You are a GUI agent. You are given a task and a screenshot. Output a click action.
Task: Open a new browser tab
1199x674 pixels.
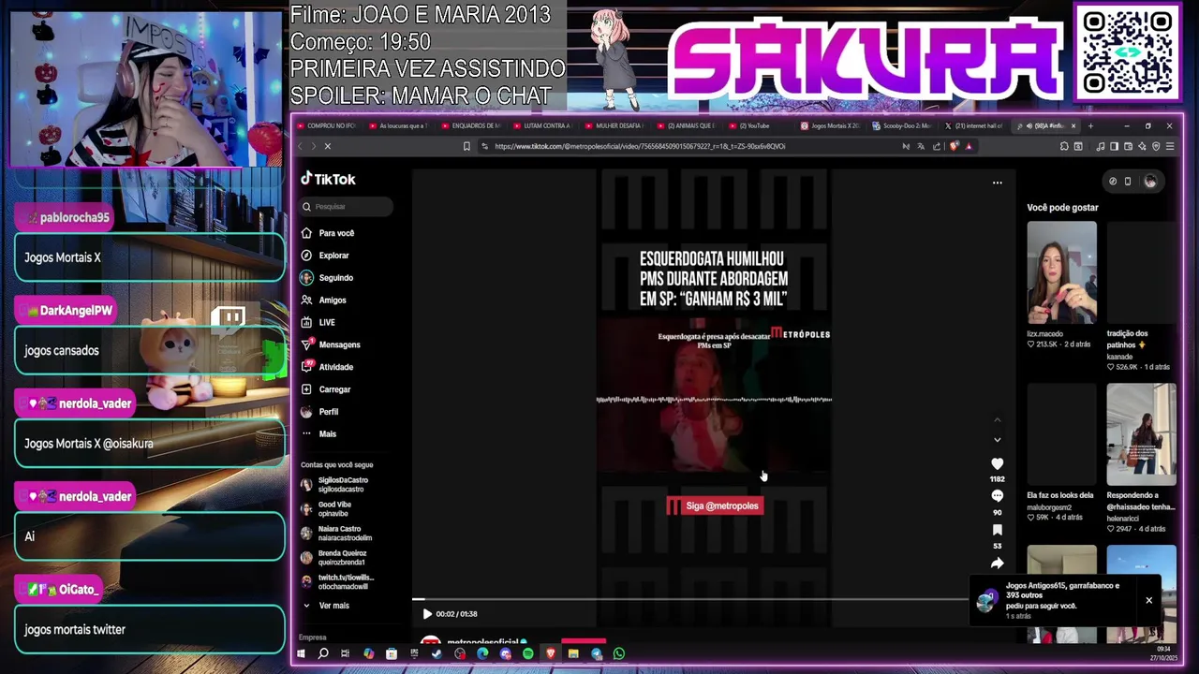coord(1090,125)
